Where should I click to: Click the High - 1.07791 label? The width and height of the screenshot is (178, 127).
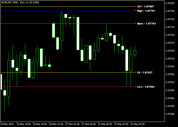click(x=146, y=11)
